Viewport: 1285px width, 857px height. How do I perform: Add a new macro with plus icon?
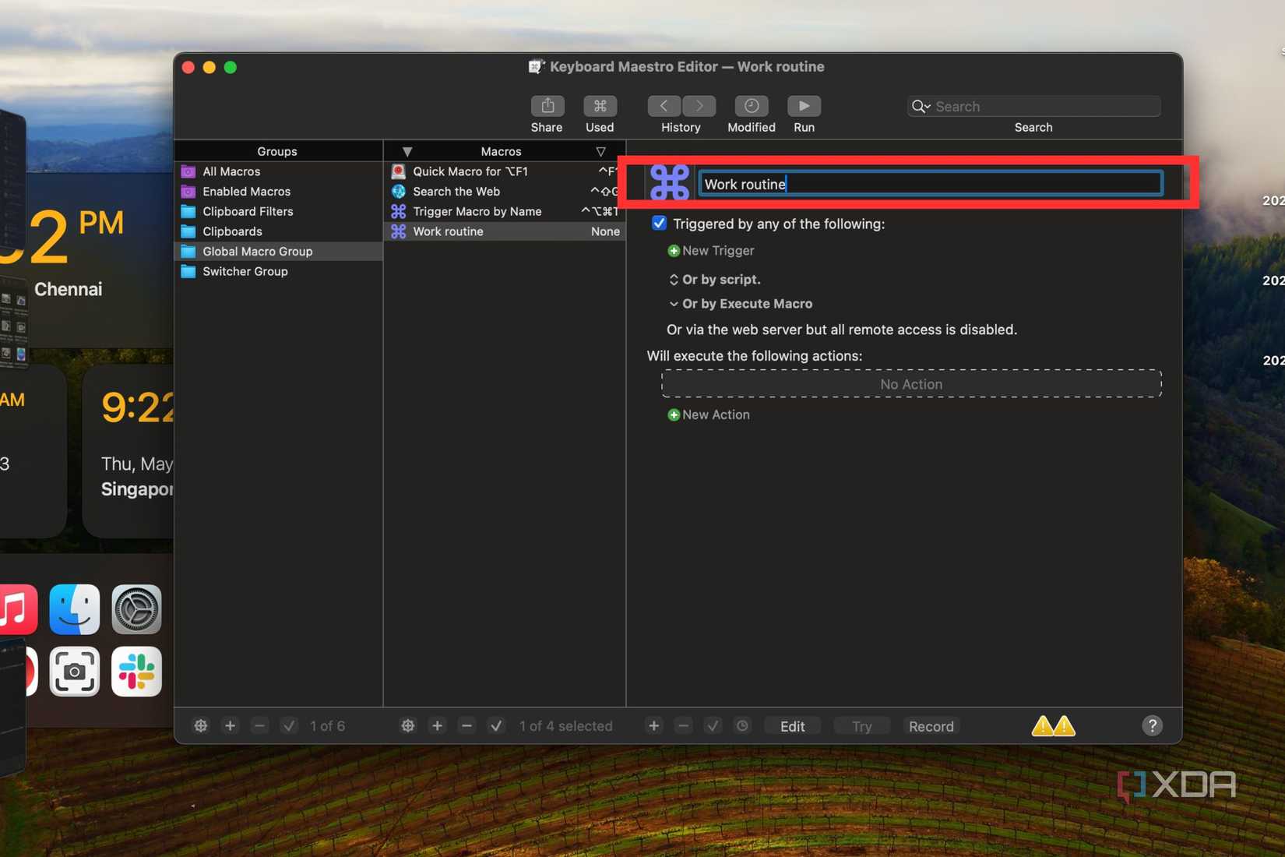(x=438, y=725)
